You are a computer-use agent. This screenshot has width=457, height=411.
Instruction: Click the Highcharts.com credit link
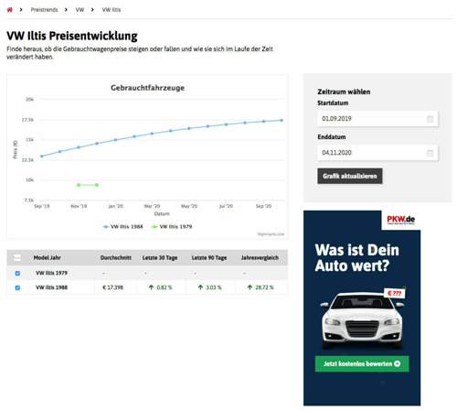click(271, 234)
